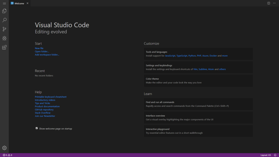Viewport: 279px width, 157px height.
Task: Open Printable keyboard cheatsheet link
Action: [x=51, y=97]
